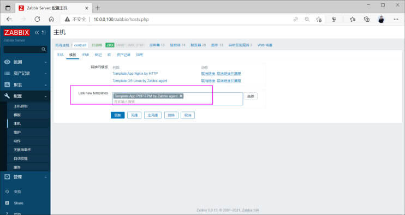The height and width of the screenshot is (215, 405).
Task: Click the sidebar hide icon beside collapse arrows
Action: click(x=44, y=32)
